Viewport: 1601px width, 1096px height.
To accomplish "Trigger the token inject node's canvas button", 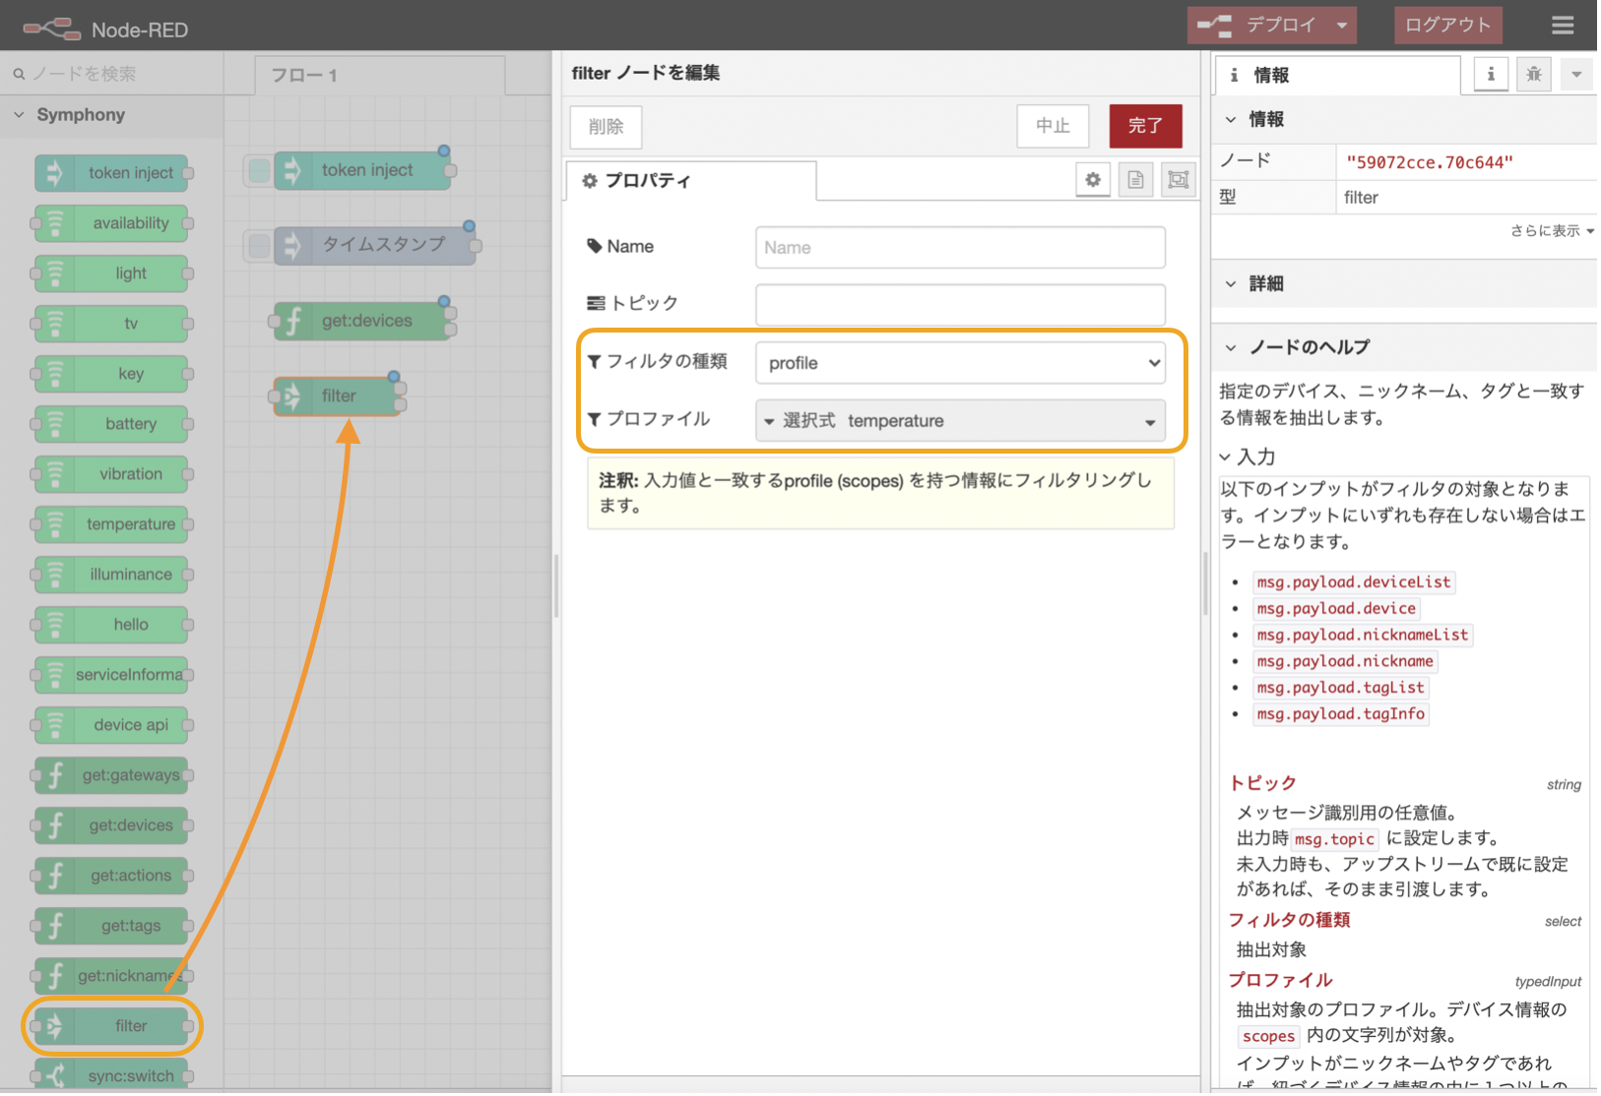I will pyautogui.click(x=259, y=170).
